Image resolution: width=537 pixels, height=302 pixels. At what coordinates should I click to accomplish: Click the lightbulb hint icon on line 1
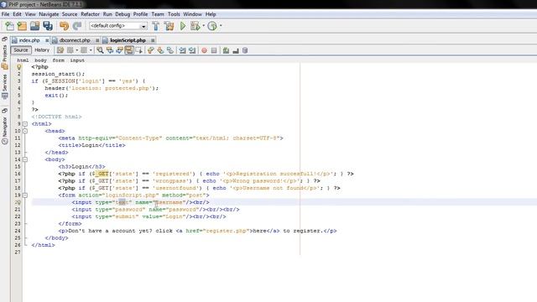18,67
